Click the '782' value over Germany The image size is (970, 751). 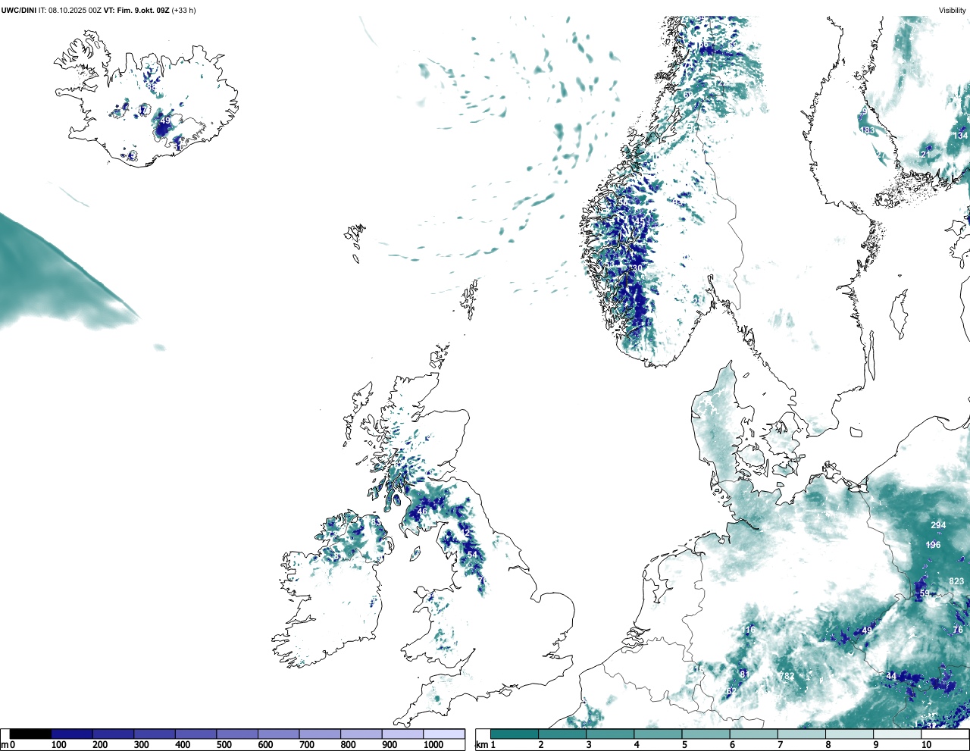click(787, 676)
